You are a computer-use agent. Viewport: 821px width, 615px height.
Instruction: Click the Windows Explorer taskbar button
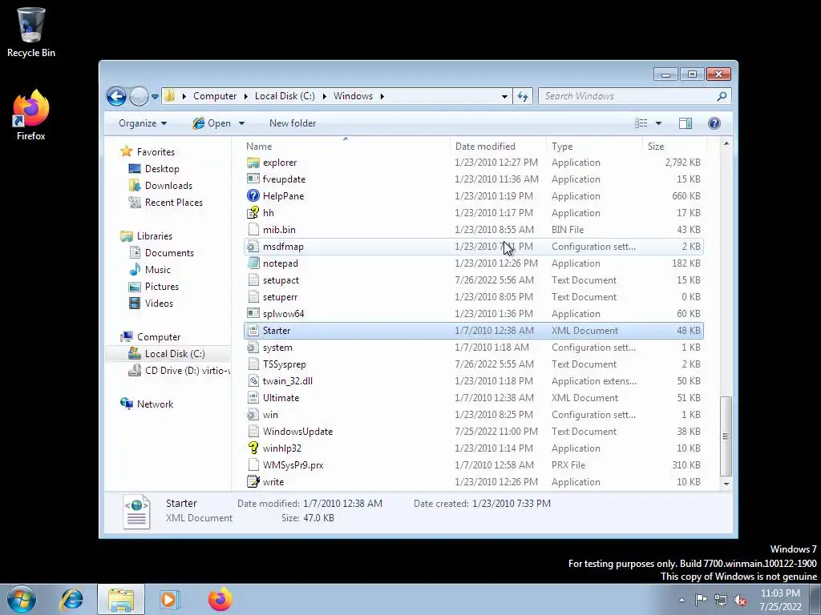(x=121, y=599)
